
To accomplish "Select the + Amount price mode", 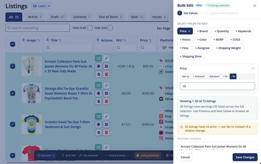I will (199, 76).
